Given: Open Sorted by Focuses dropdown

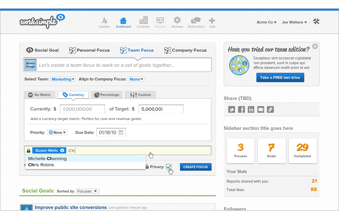Looking at the screenshot, I should 87,191.
